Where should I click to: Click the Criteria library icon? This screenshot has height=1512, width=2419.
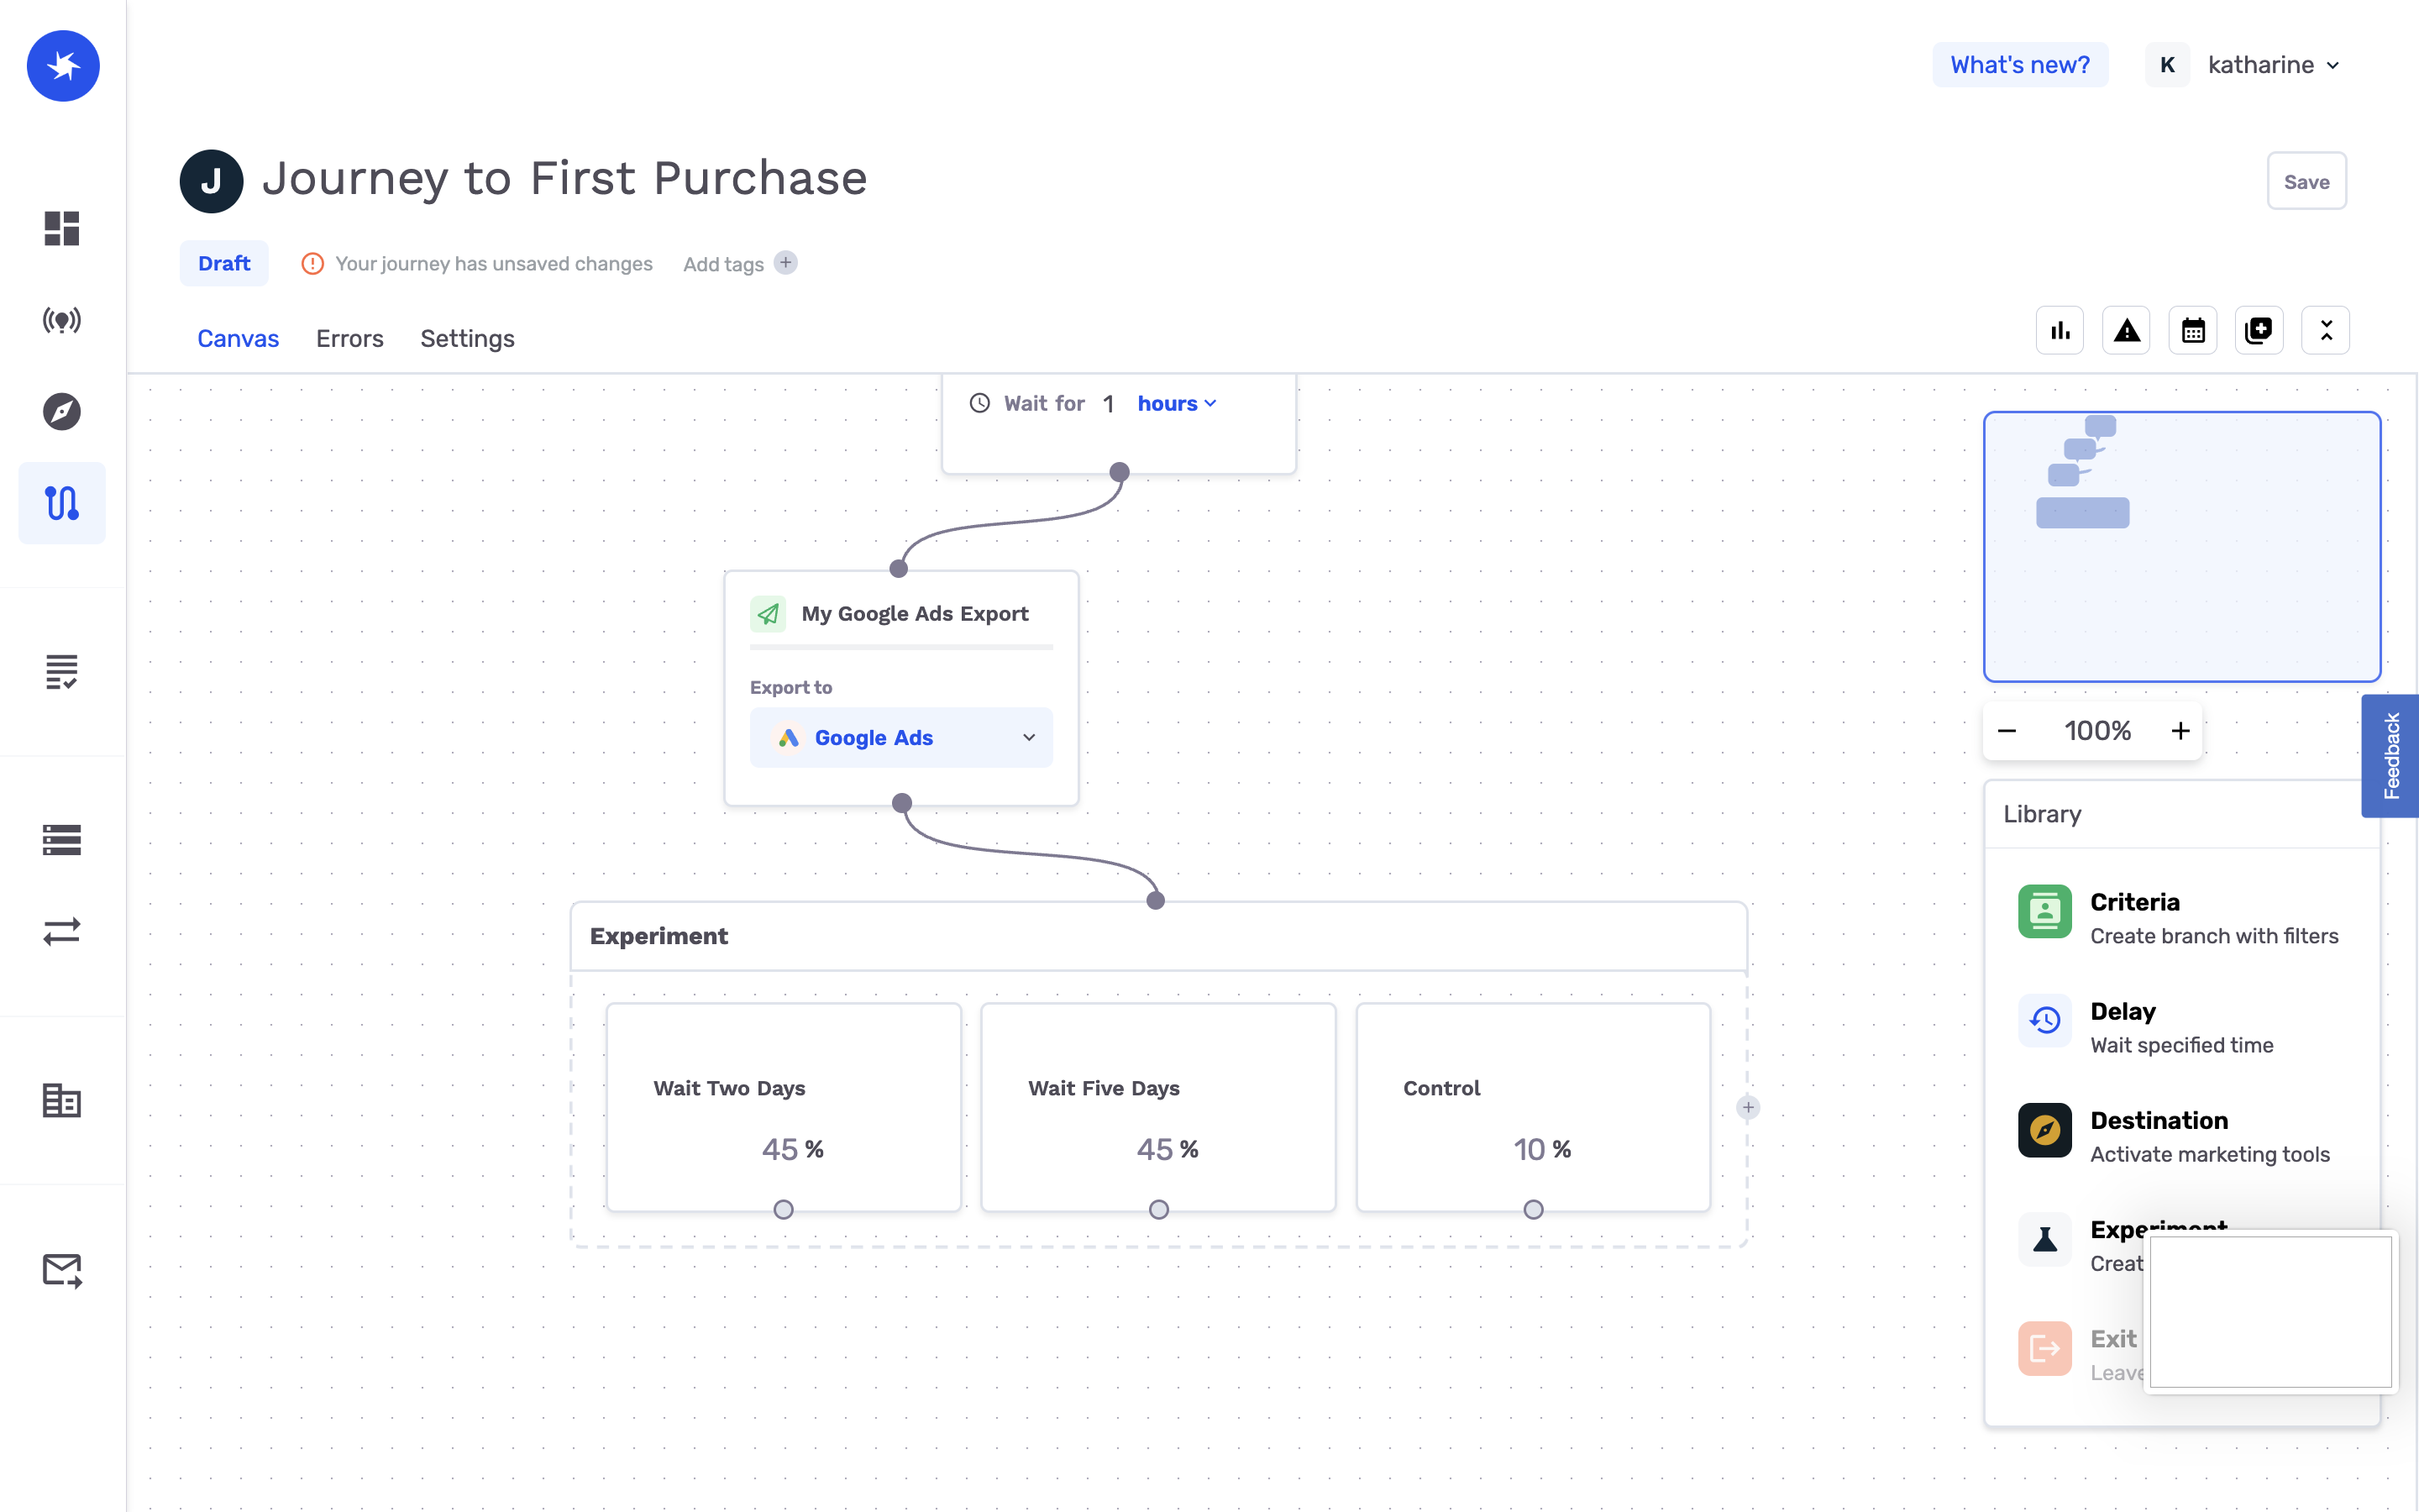(2046, 911)
